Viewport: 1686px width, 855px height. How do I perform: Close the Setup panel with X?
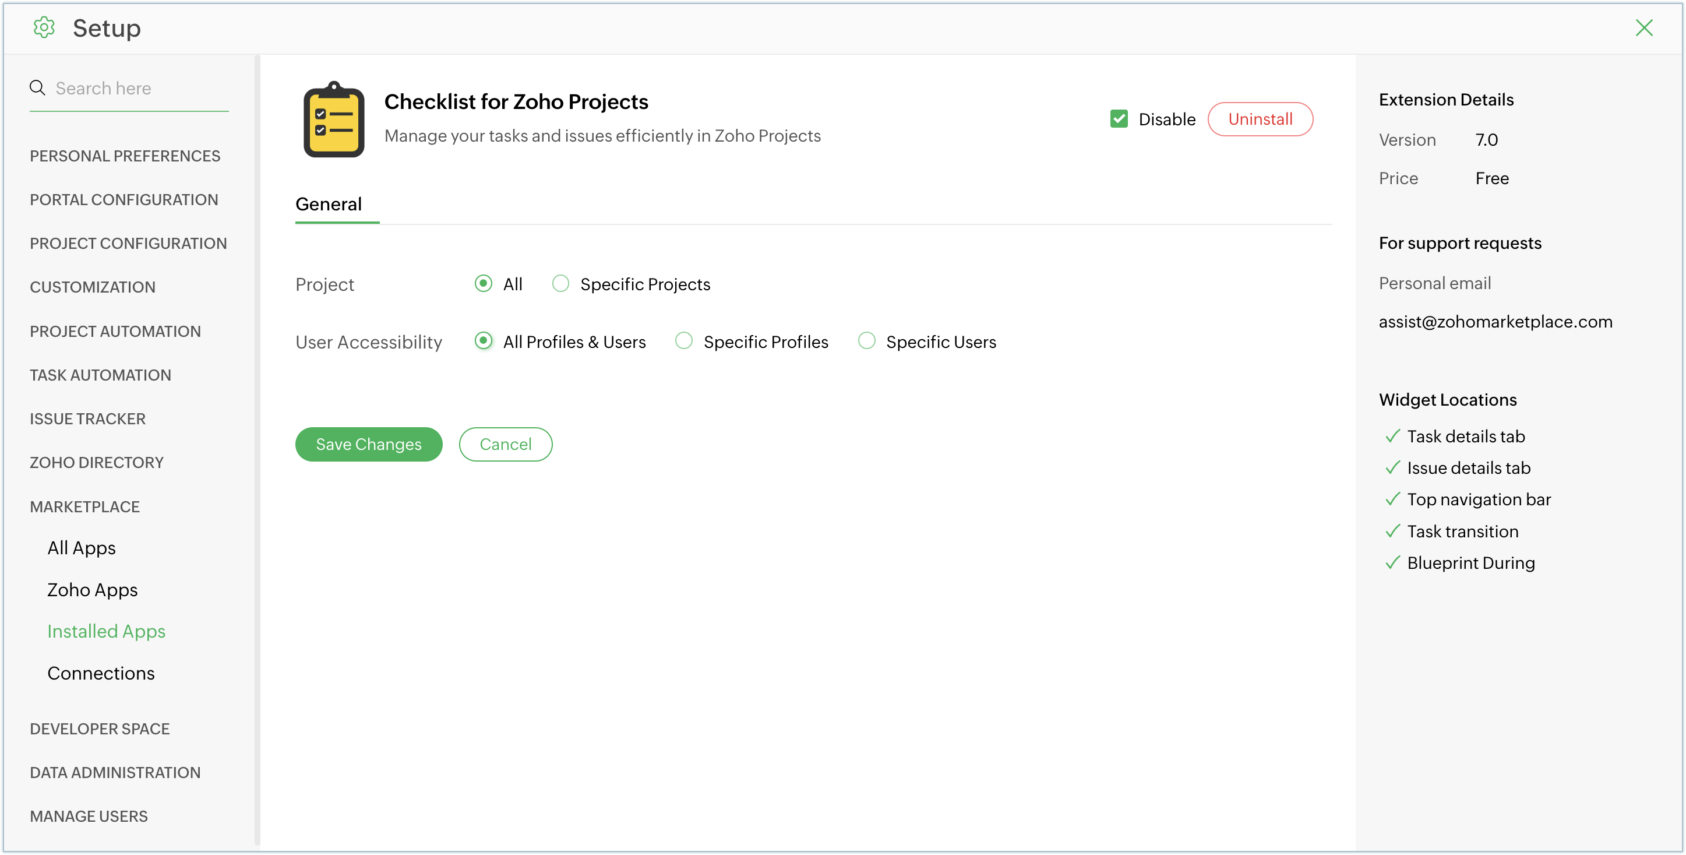tap(1643, 27)
